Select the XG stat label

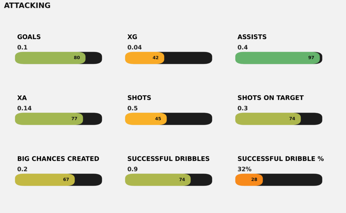[132, 37]
